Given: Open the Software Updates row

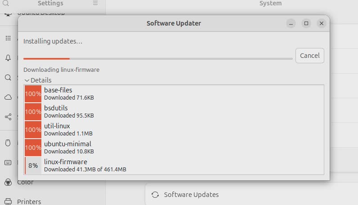Looking at the screenshot, I should pos(191,195).
